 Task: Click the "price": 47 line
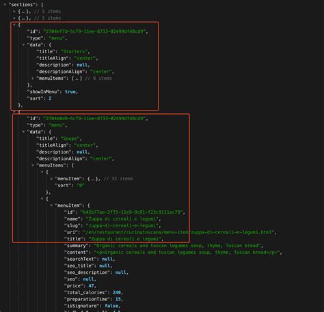(x=80, y=286)
